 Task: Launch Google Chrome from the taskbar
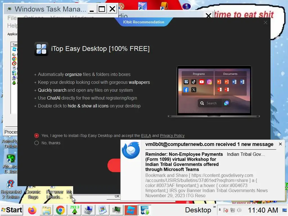pyautogui.click(x=60, y=210)
